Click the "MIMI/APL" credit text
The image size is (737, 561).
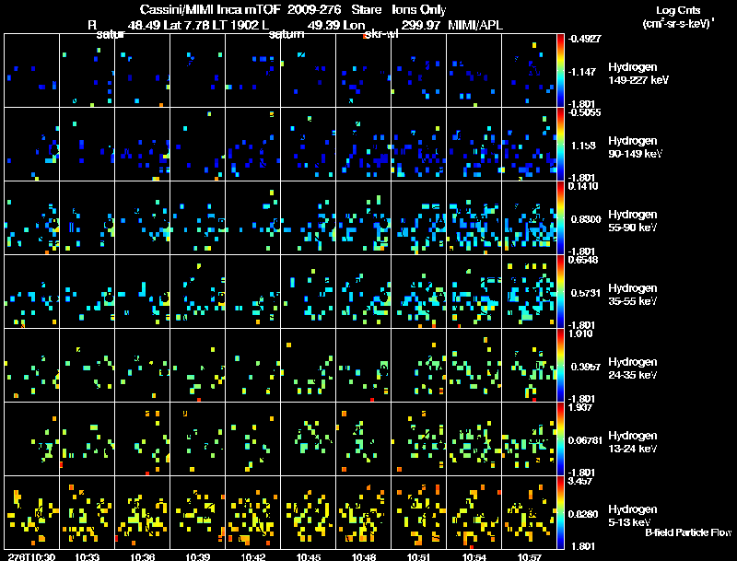tap(475, 25)
